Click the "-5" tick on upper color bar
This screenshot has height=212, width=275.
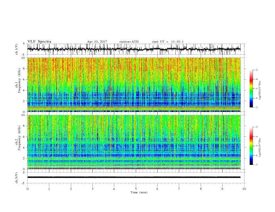pos(256,89)
